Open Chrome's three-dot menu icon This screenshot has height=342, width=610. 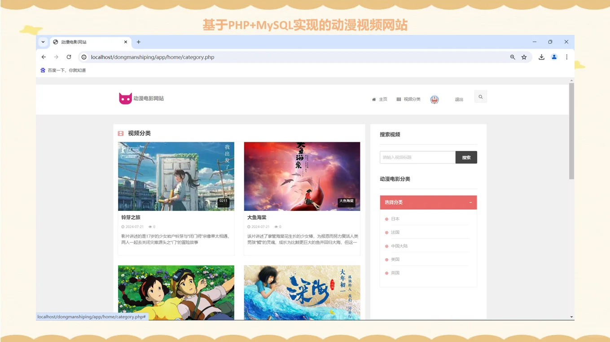click(x=566, y=57)
